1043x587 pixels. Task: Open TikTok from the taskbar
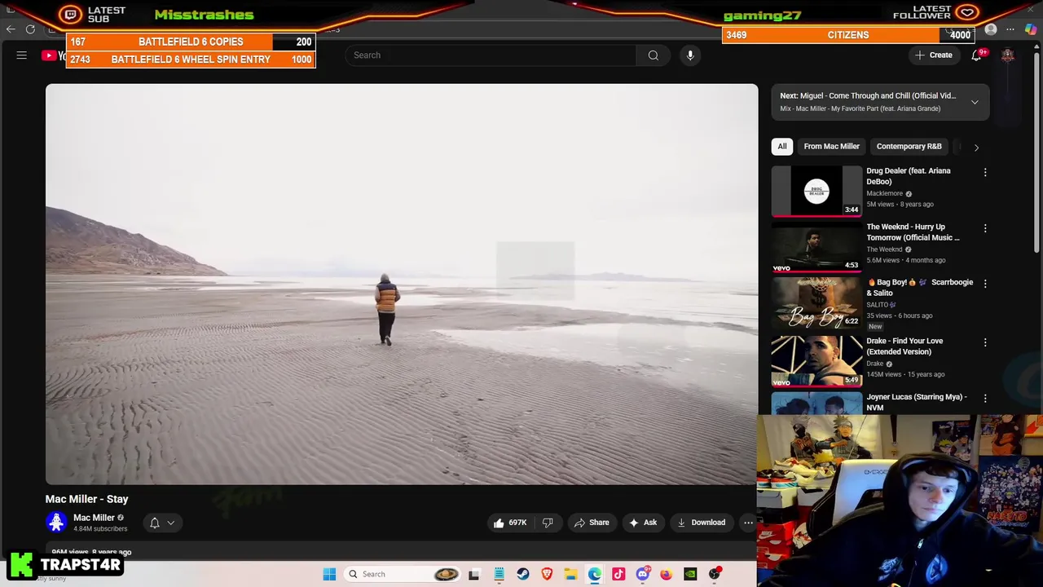click(618, 574)
